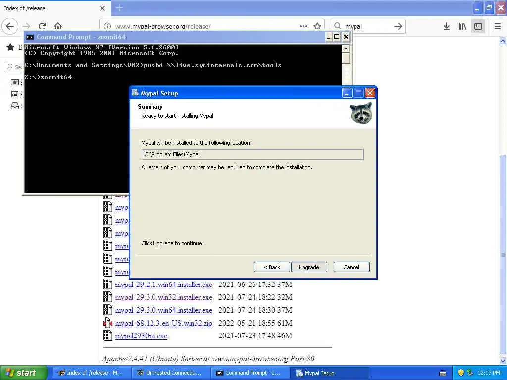Screen dimensions: 507x380
Task: Switch to Command Prompt taskbar button
Action: (250, 373)
